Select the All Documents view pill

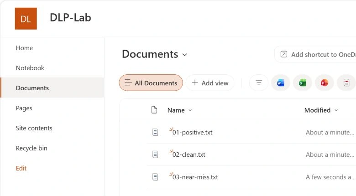click(151, 83)
